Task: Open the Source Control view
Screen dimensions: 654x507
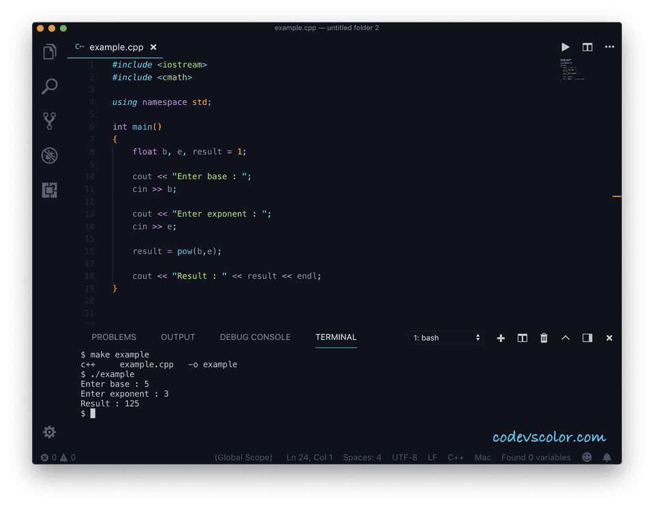Action: coord(49,120)
